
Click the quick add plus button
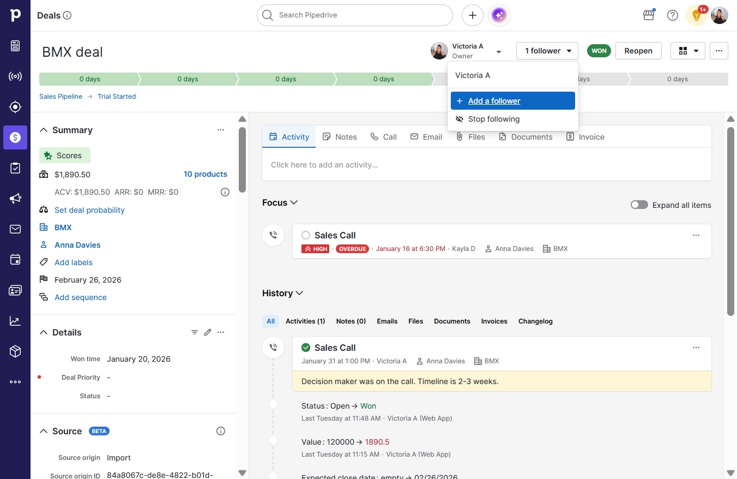[473, 15]
